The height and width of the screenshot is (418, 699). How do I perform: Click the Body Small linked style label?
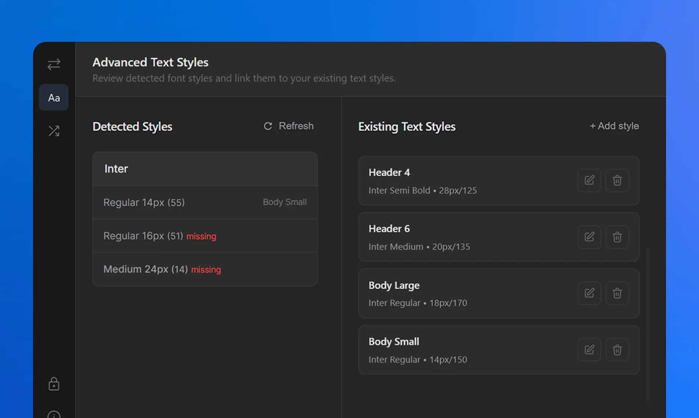[x=285, y=202]
